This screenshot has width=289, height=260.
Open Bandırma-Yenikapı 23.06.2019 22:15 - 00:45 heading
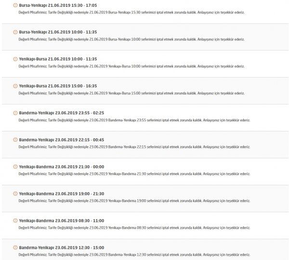click(x=62, y=140)
